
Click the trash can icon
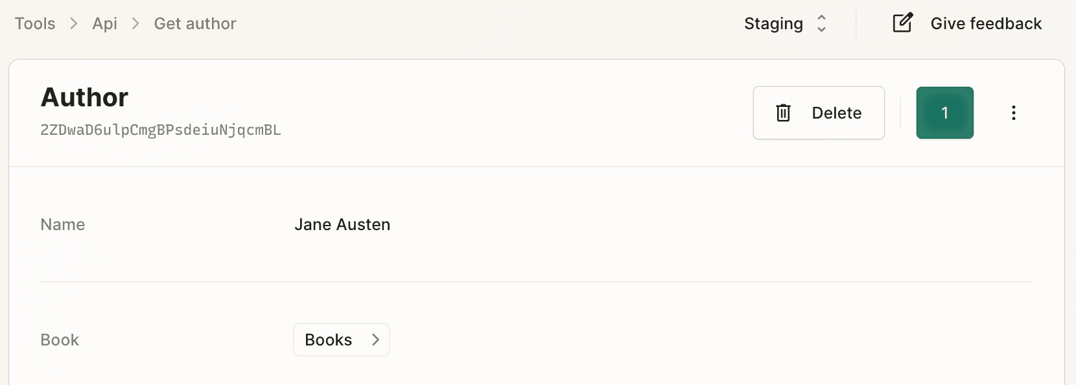tap(783, 113)
